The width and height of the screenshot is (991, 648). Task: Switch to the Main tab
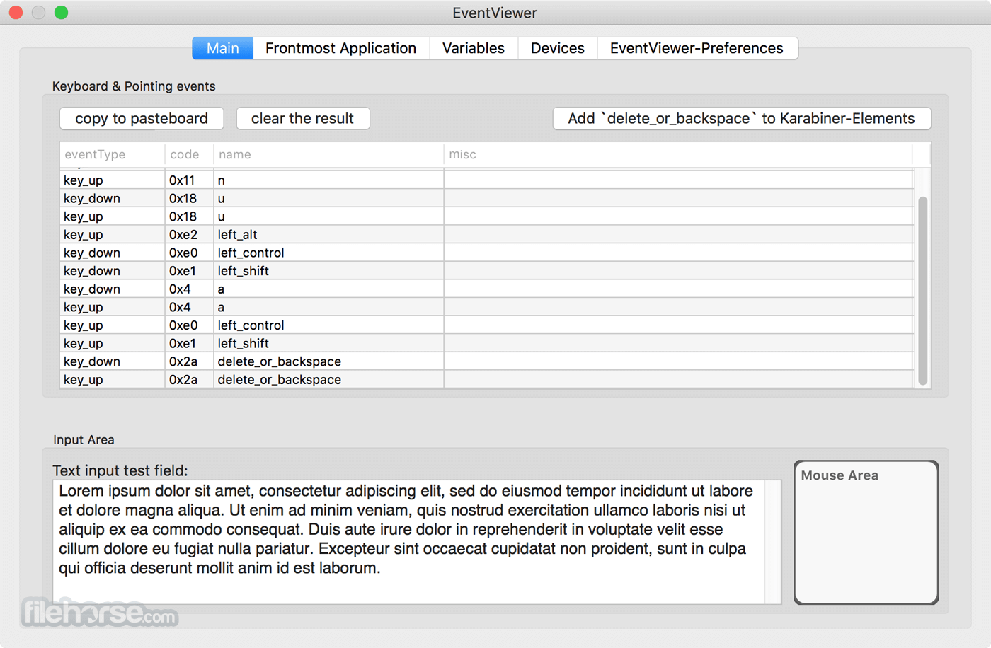click(223, 48)
